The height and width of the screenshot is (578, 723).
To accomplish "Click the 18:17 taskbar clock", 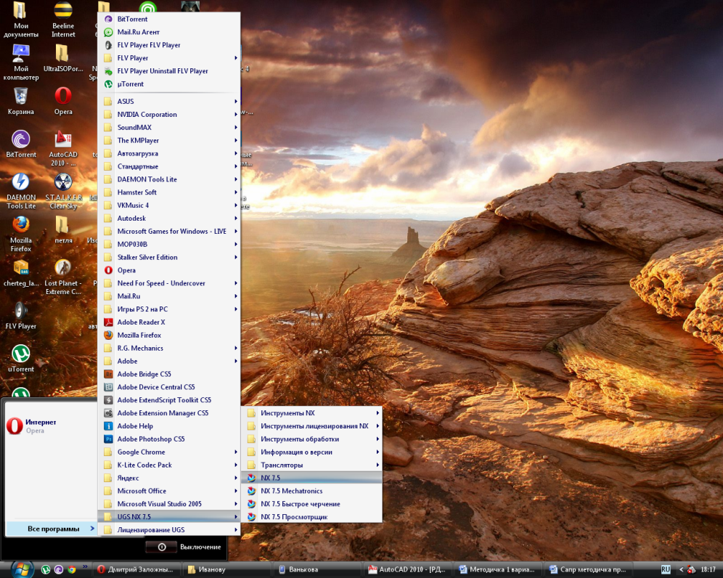I will (x=708, y=570).
